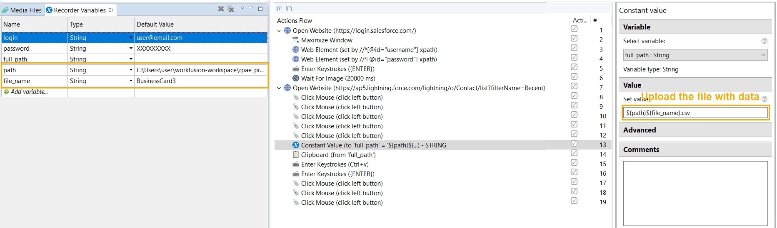The height and width of the screenshot is (228, 777).
Task: Select BusinessCard3 default value cell
Action: click(201, 81)
